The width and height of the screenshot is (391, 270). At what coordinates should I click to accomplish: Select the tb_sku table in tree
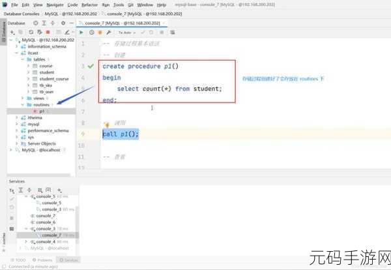tap(46, 85)
